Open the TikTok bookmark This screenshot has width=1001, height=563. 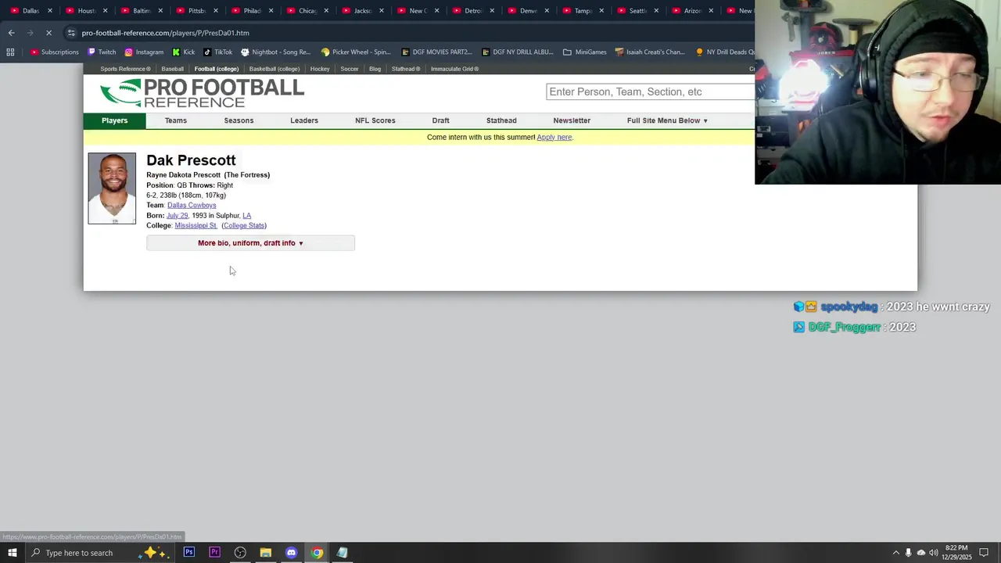click(217, 52)
